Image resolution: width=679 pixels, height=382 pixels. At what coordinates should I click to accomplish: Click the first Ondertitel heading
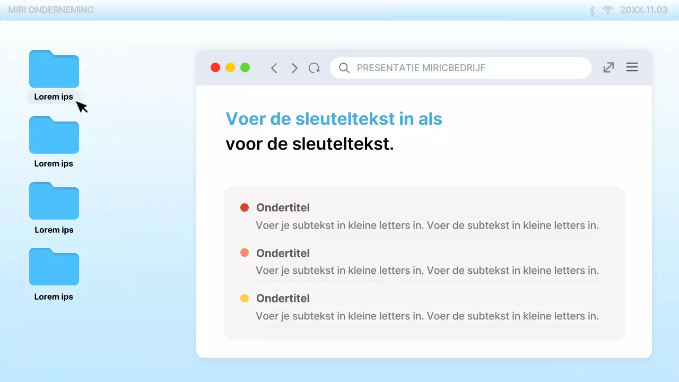(x=283, y=207)
